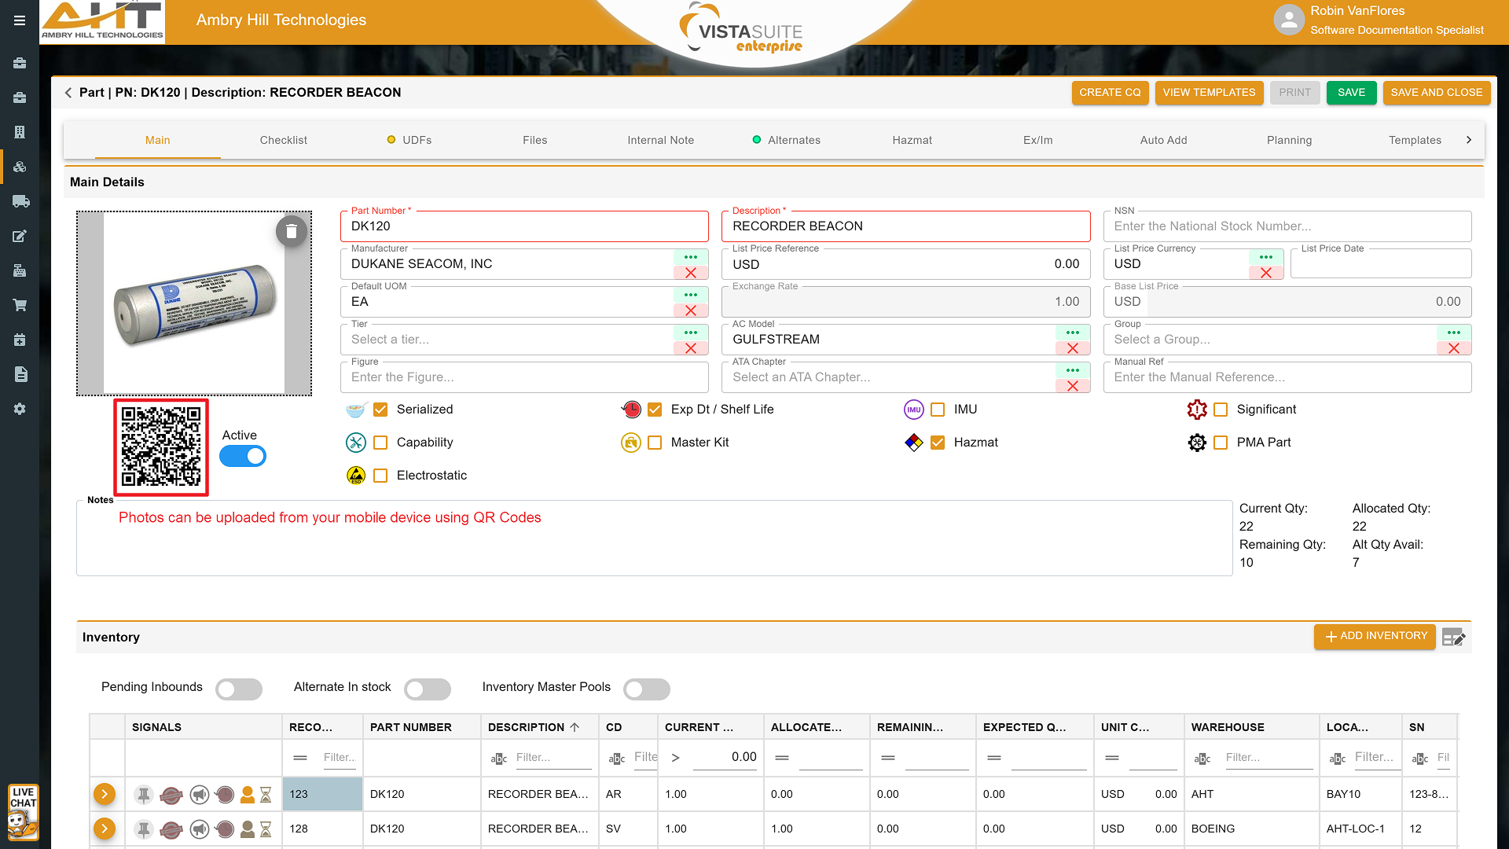Expand inventory record 123 row

click(x=105, y=794)
